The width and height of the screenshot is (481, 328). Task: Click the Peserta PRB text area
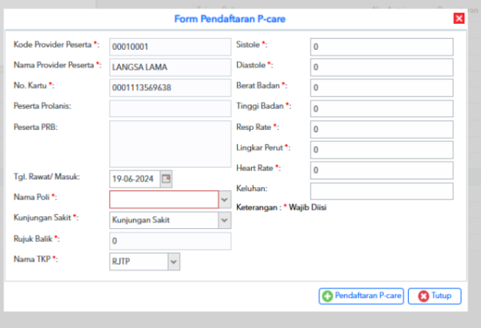click(170, 144)
